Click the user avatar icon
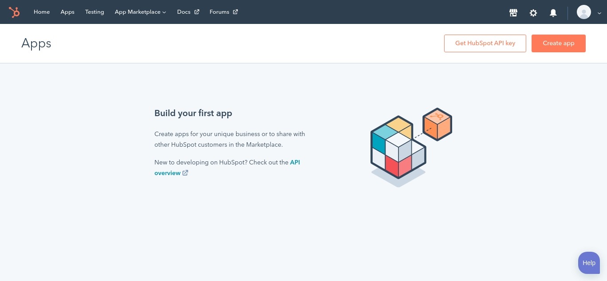 (x=583, y=12)
